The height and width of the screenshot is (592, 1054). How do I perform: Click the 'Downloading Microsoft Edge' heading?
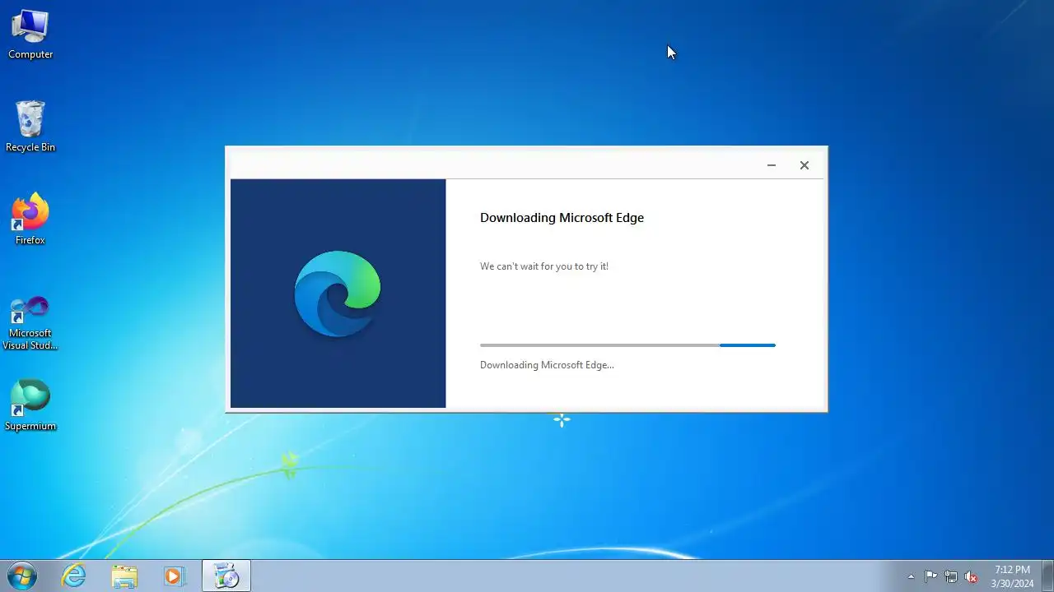tap(562, 218)
